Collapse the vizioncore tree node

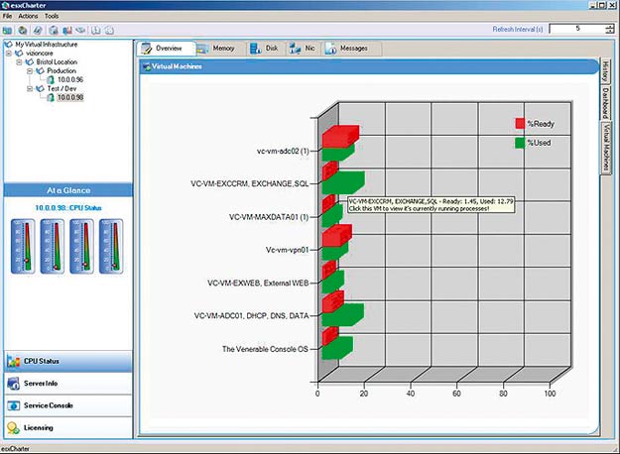pos(9,54)
